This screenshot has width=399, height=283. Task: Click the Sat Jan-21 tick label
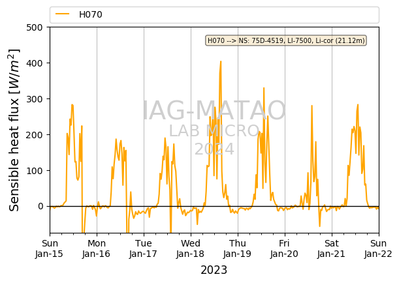pyautogui.click(x=331, y=248)
